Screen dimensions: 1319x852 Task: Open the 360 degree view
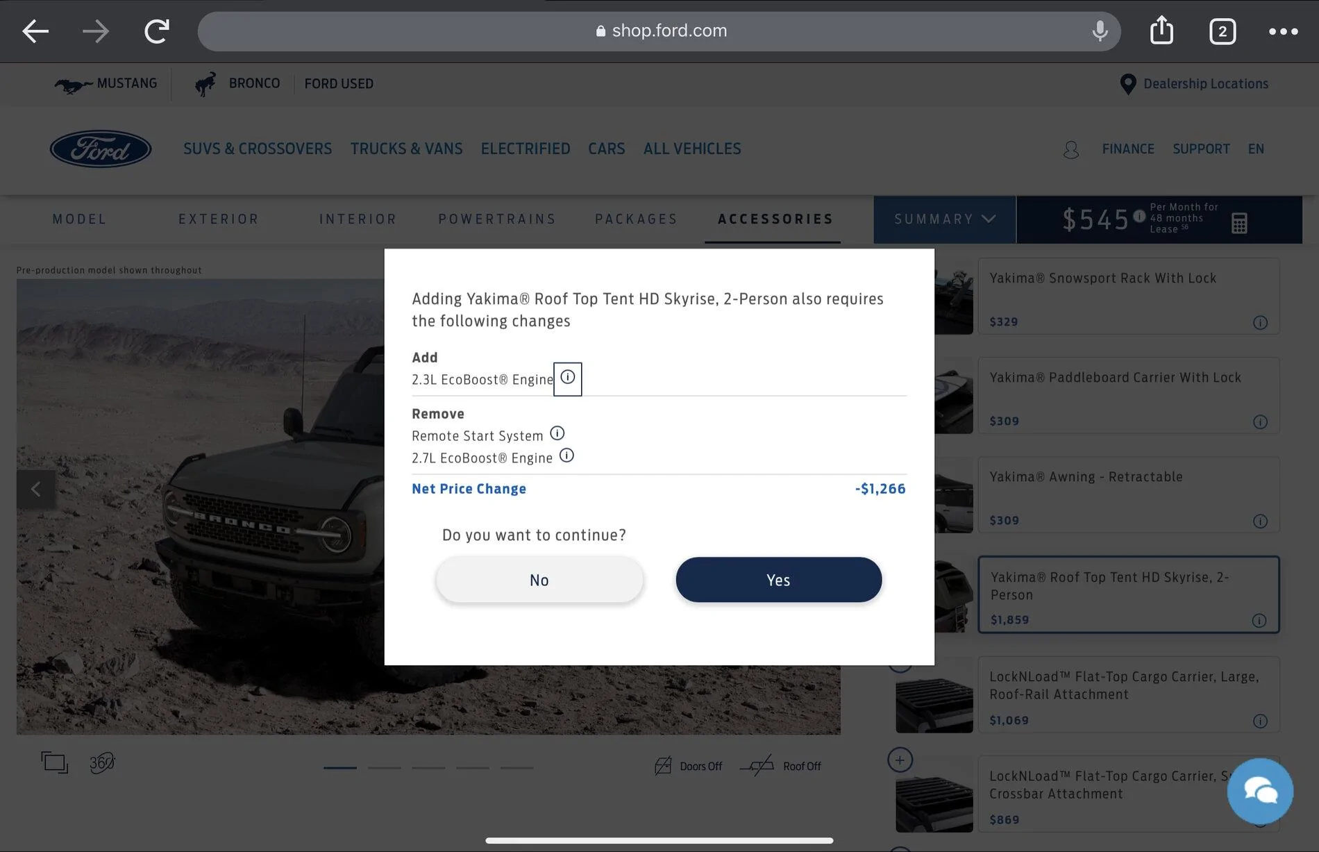102,763
